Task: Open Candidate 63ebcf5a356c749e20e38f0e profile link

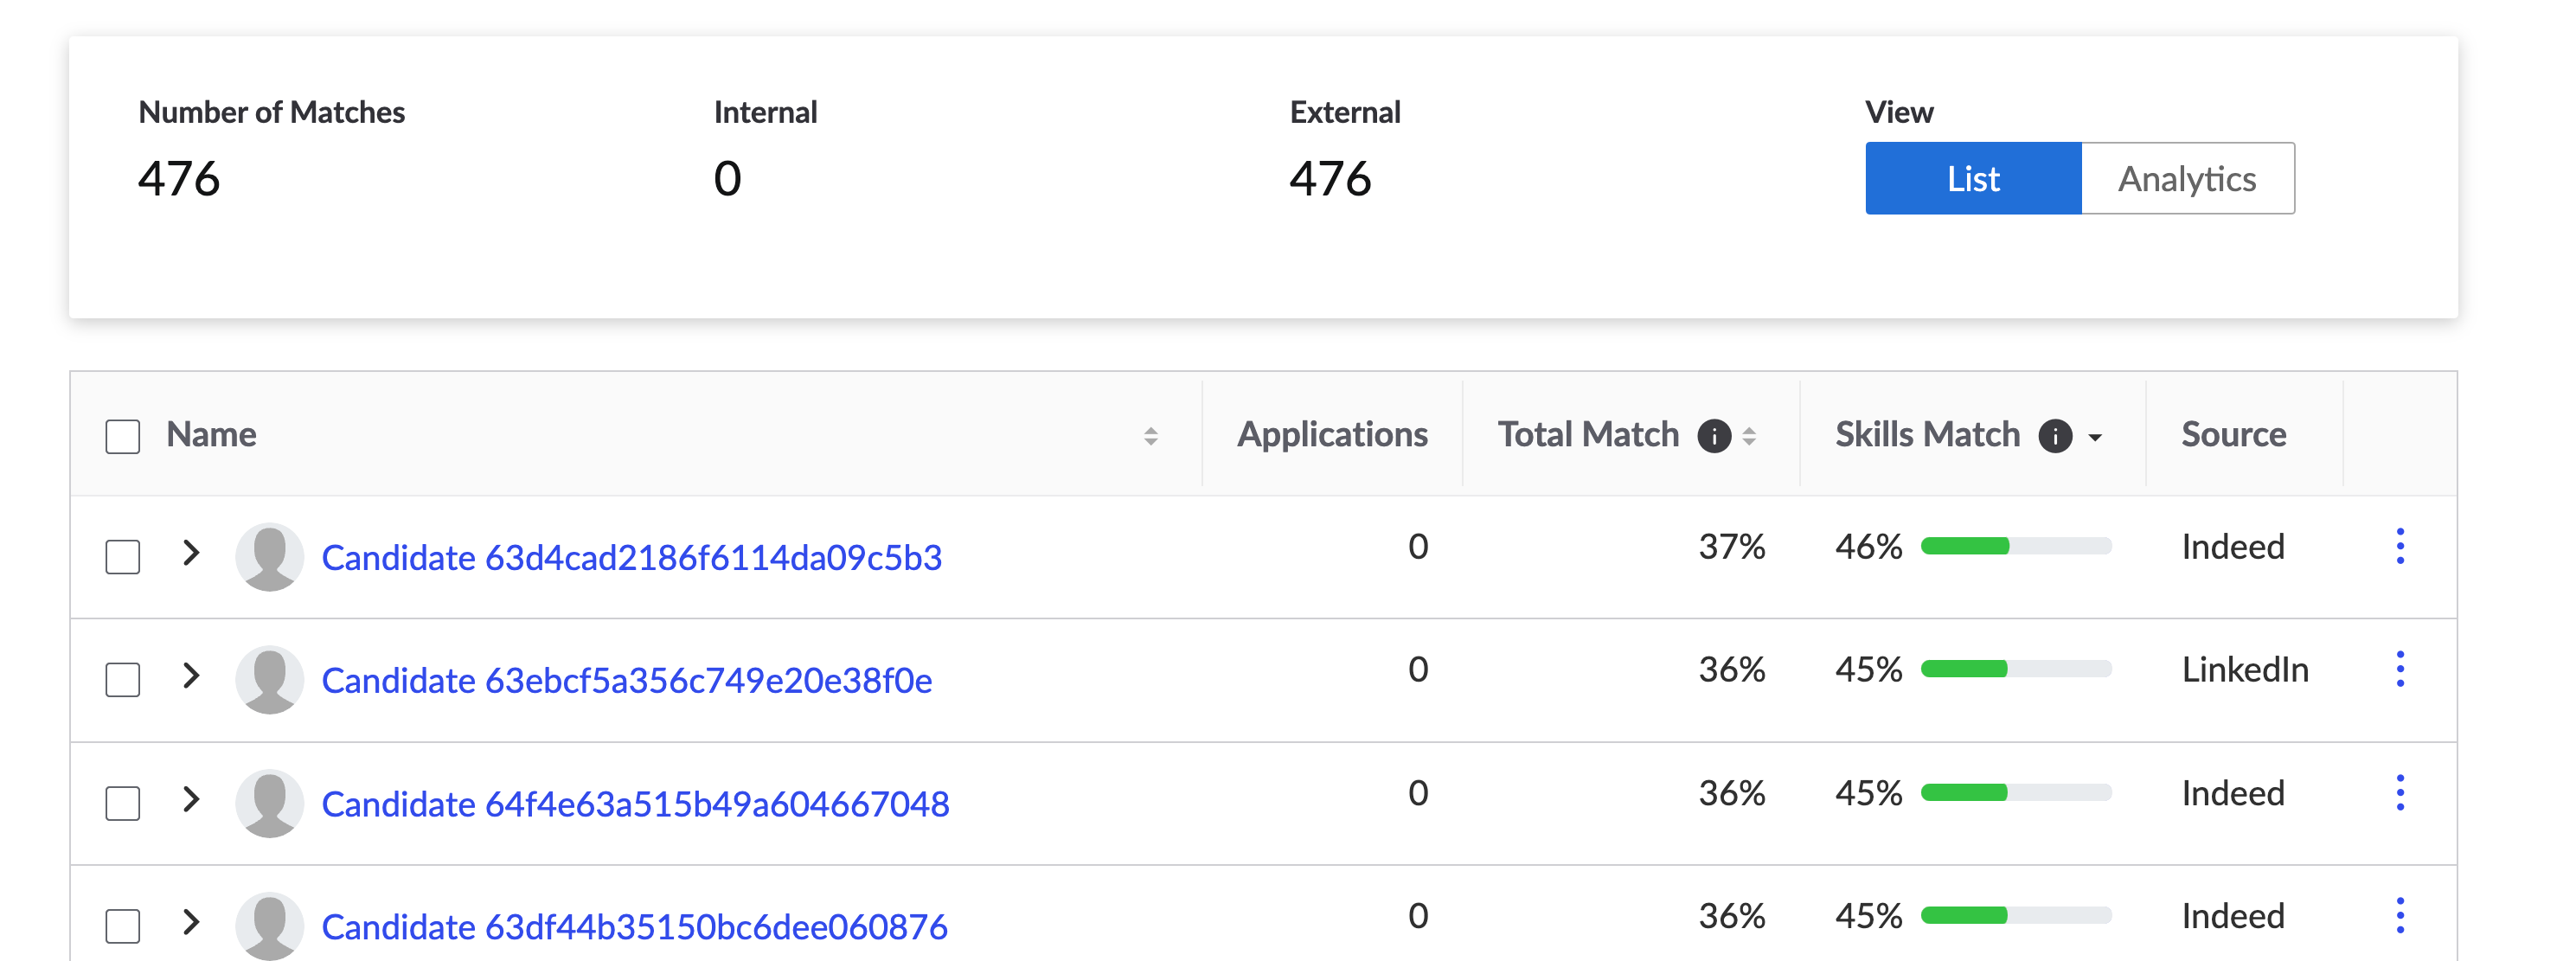Action: pyautogui.click(x=626, y=680)
